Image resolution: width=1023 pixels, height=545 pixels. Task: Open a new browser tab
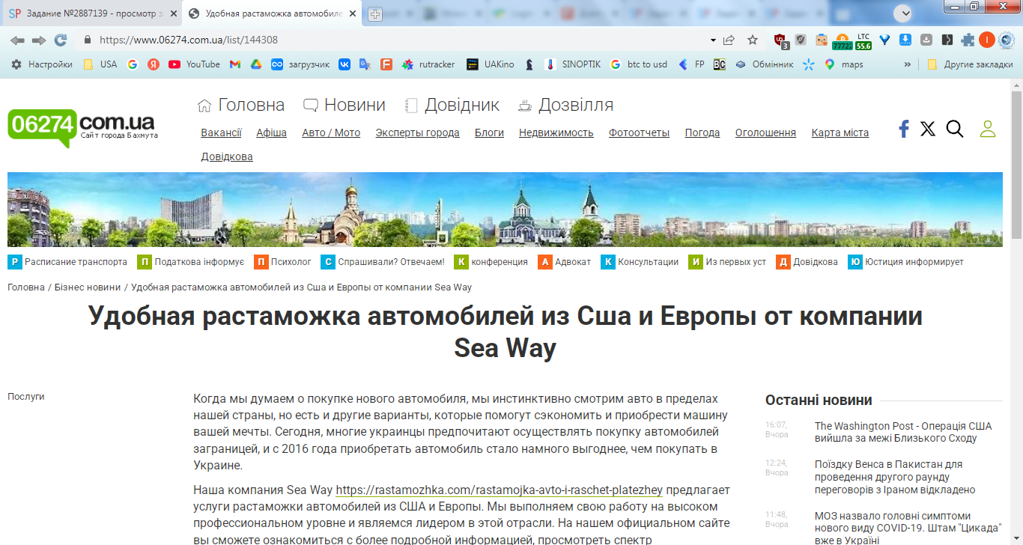375,13
